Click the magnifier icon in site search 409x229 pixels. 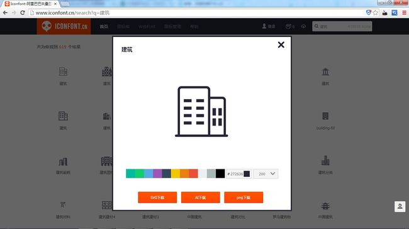tap(317, 26)
